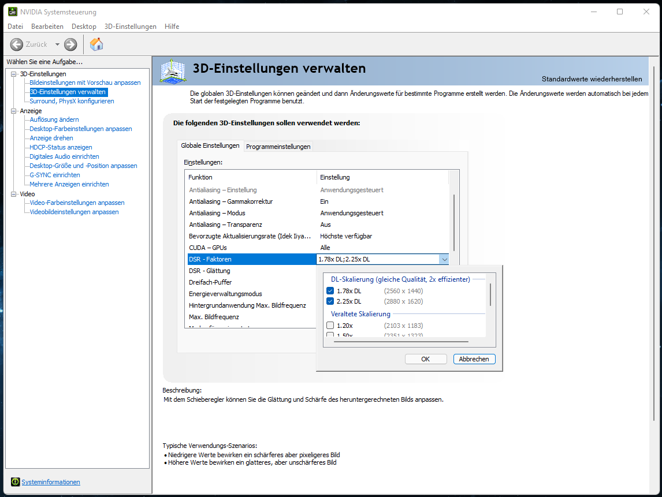Select Energieverwaltungsmodus row
The width and height of the screenshot is (662, 497).
coord(252,294)
